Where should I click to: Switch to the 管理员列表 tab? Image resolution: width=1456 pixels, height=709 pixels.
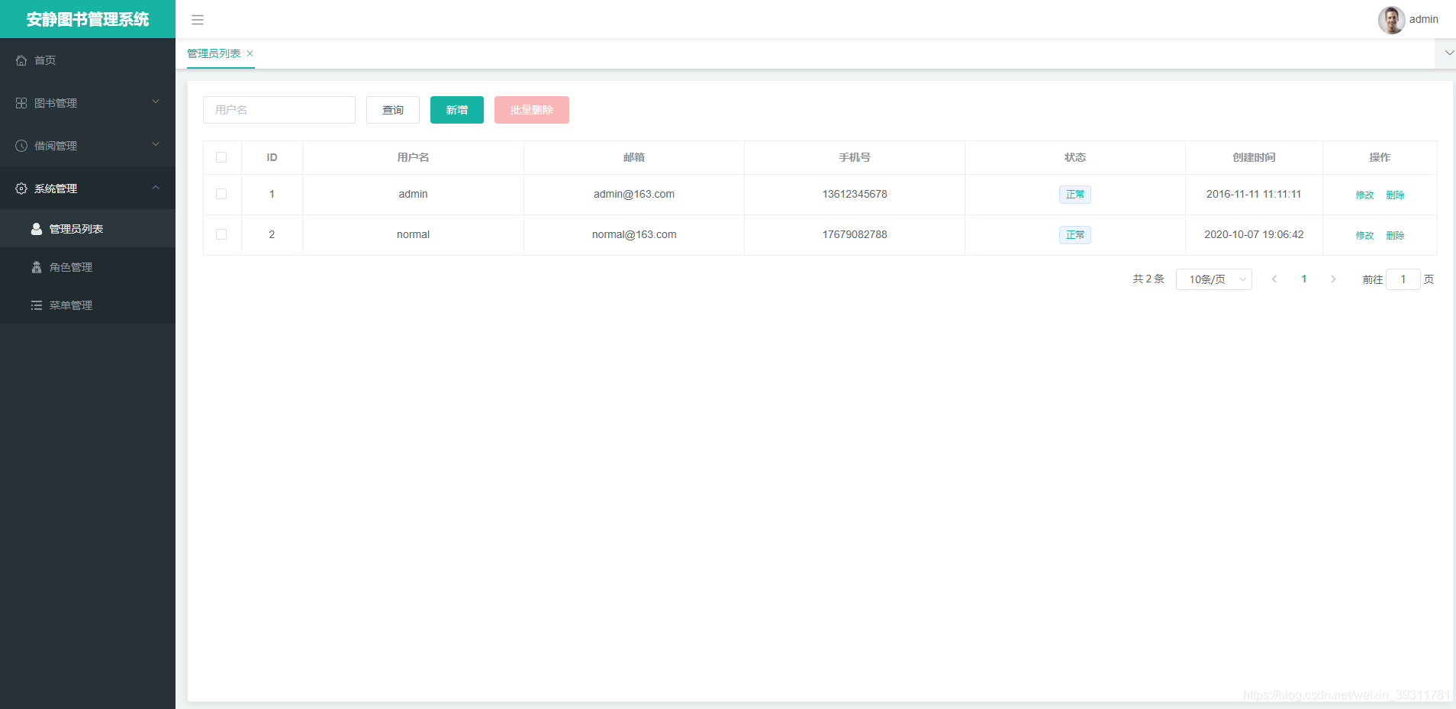214,53
